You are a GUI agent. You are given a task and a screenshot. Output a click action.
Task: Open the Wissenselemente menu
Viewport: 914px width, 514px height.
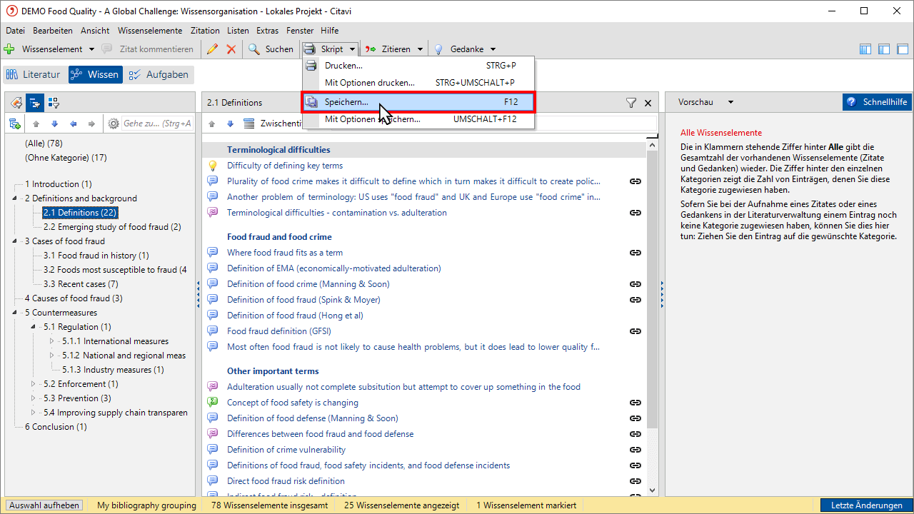point(150,31)
